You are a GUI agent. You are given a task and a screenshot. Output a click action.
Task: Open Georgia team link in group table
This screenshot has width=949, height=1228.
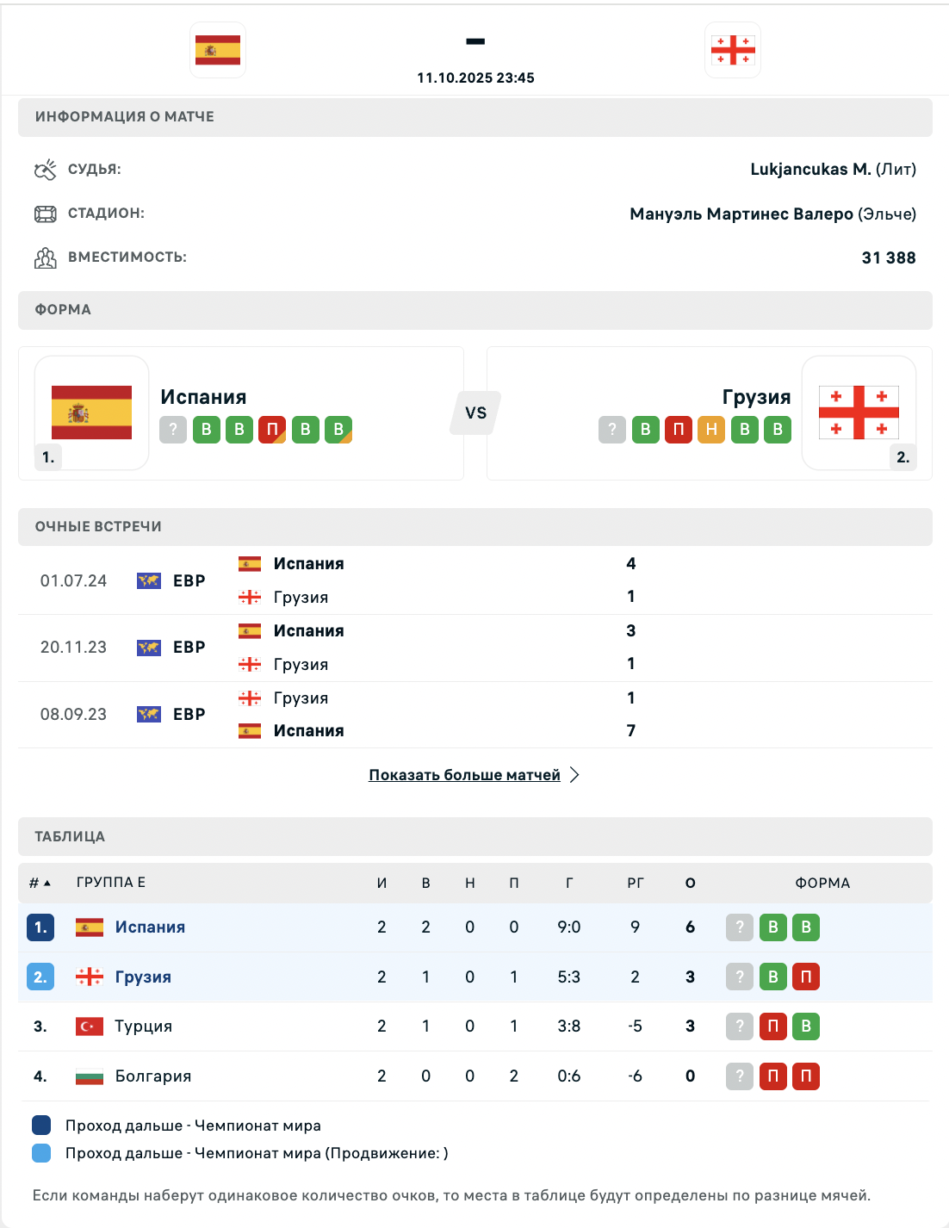pos(143,977)
